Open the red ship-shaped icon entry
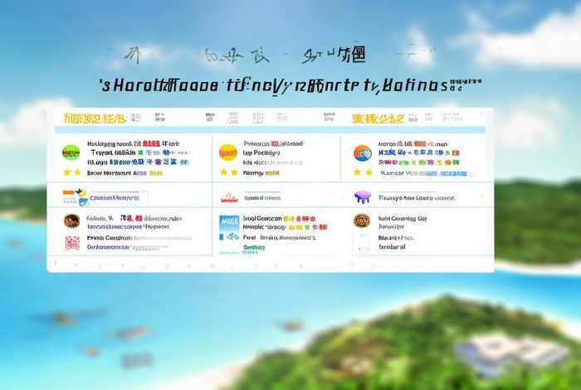The width and height of the screenshot is (581, 390). [x=229, y=198]
